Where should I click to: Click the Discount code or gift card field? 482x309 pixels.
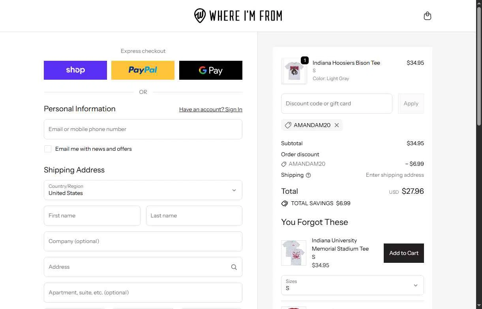pos(337,103)
